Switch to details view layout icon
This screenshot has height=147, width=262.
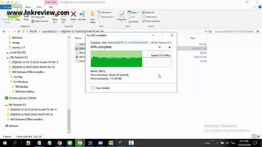(254, 136)
